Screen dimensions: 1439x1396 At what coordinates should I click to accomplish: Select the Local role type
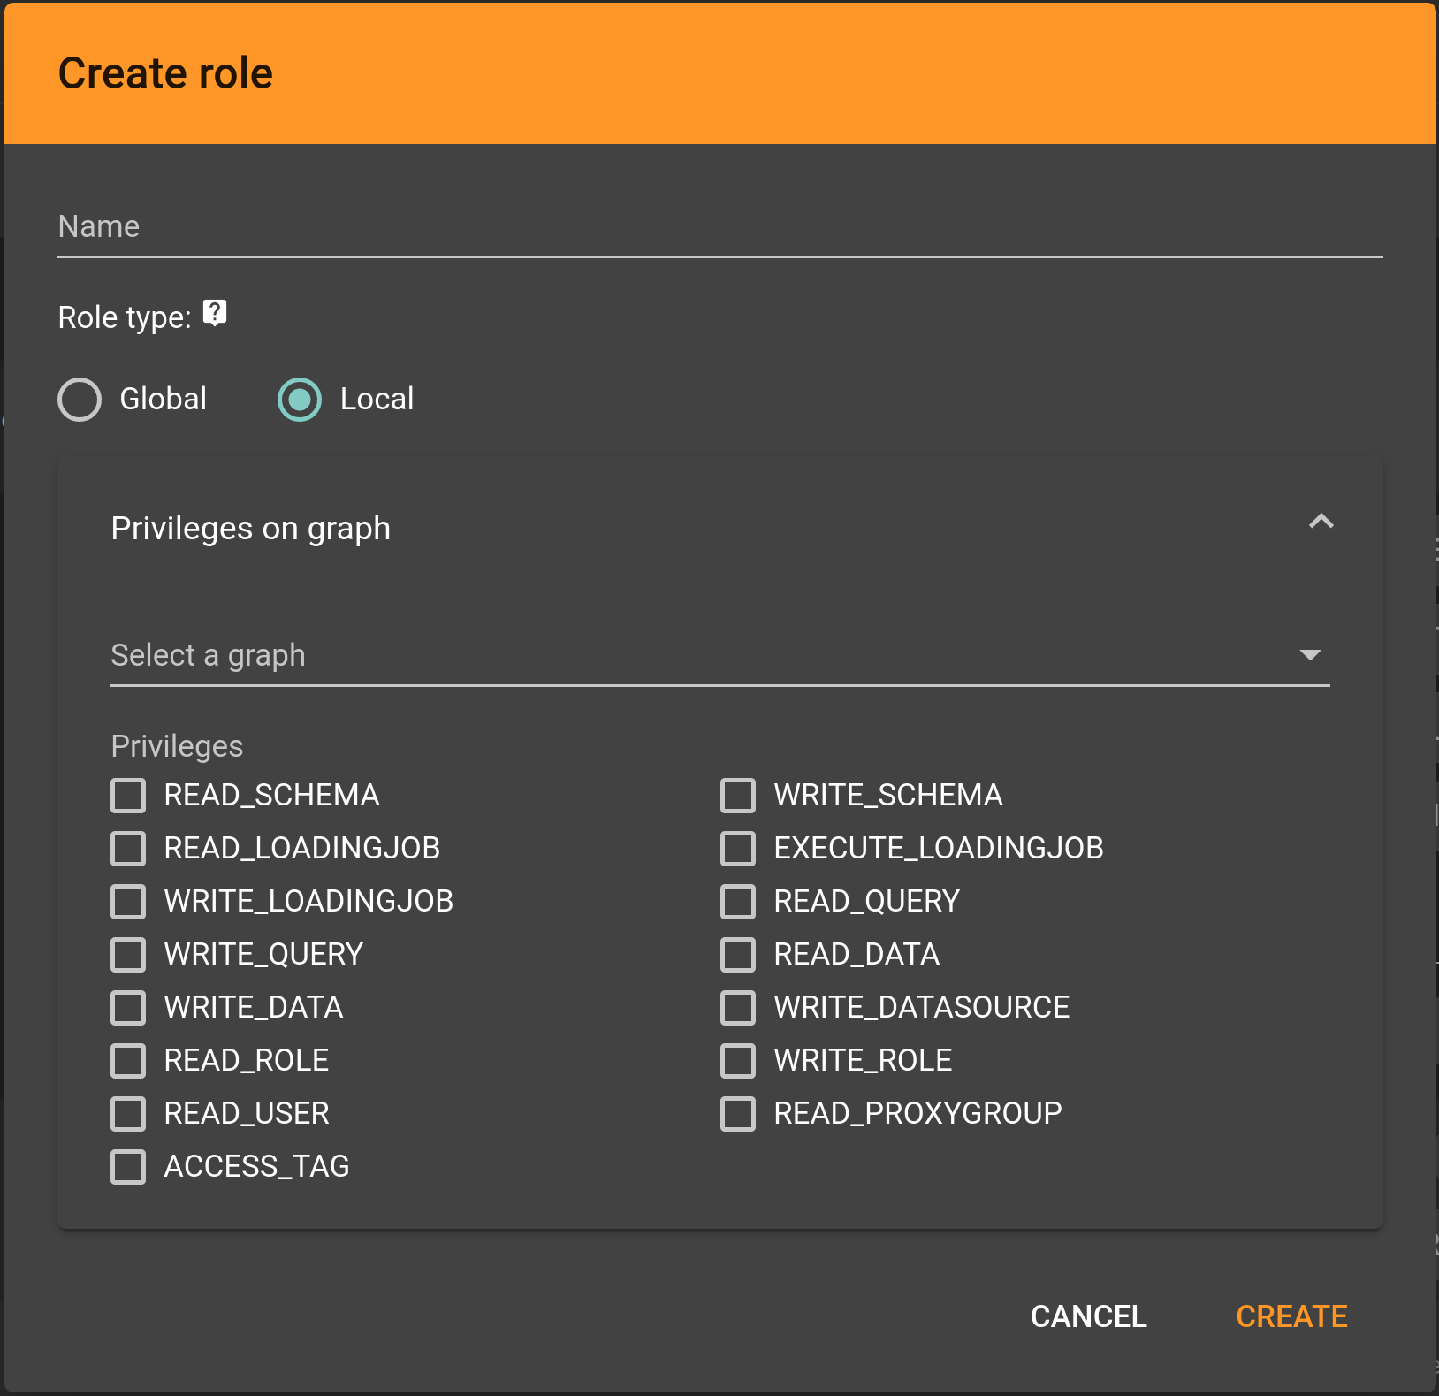point(299,400)
